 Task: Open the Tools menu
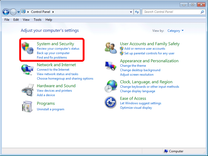coord(38,20)
